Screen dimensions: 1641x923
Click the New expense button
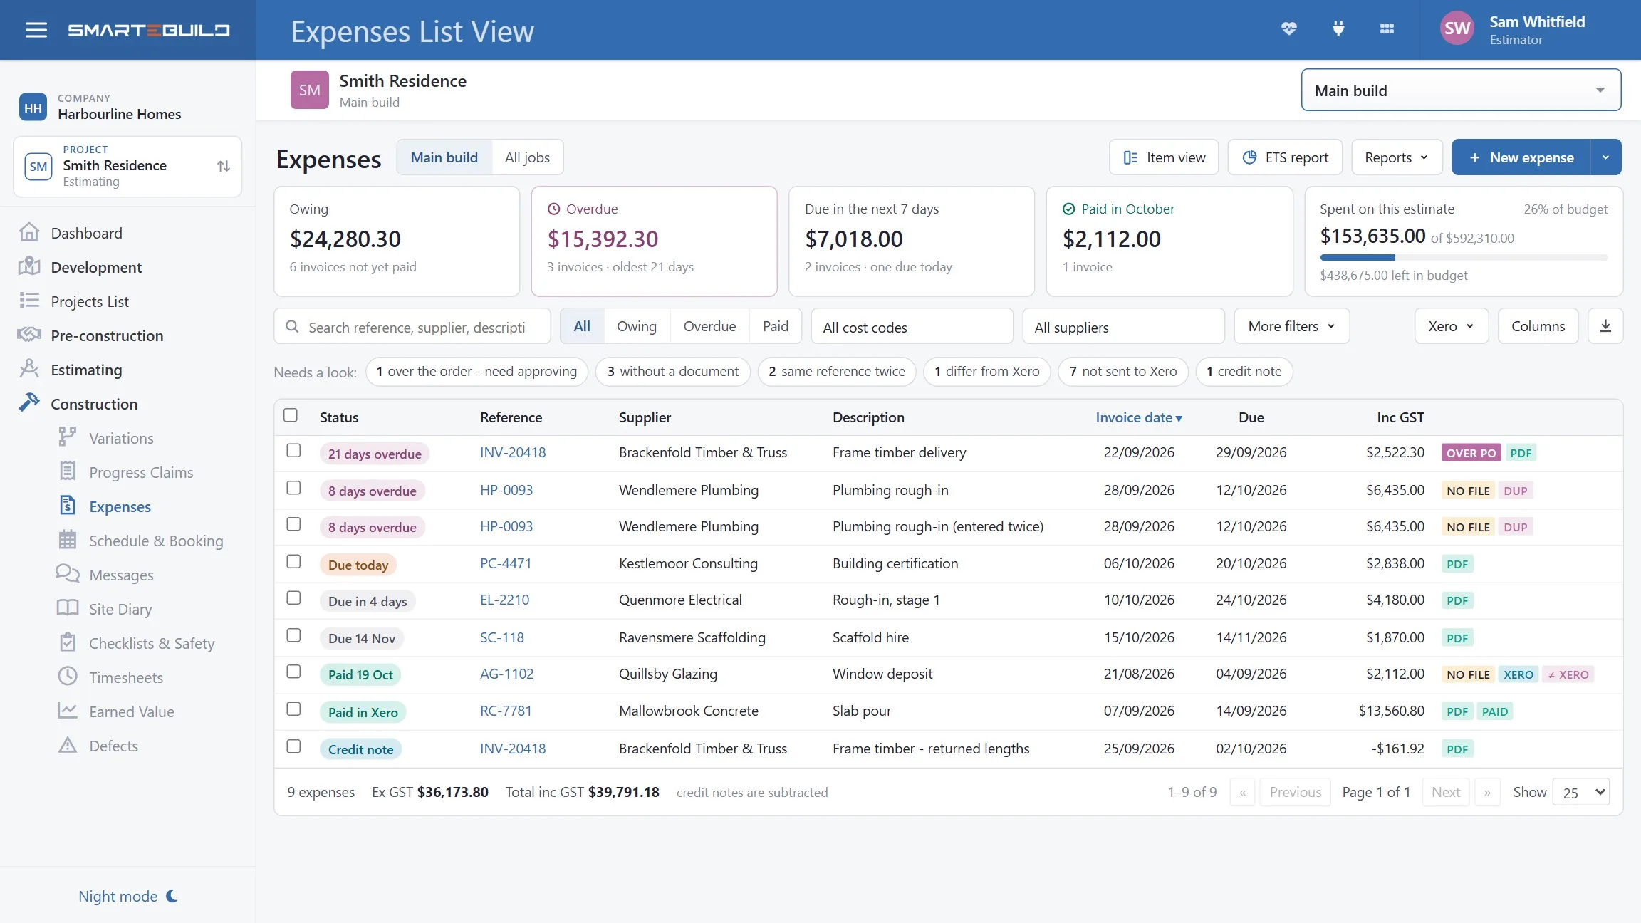pos(1521,157)
